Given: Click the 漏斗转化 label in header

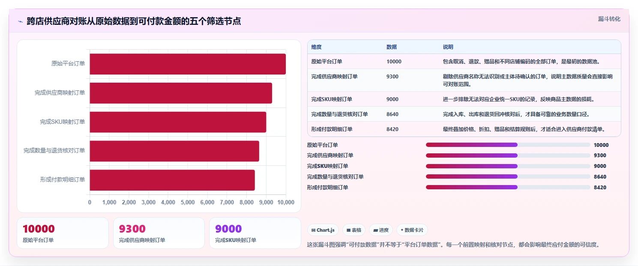Looking at the screenshot, I should pyautogui.click(x=609, y=19).
